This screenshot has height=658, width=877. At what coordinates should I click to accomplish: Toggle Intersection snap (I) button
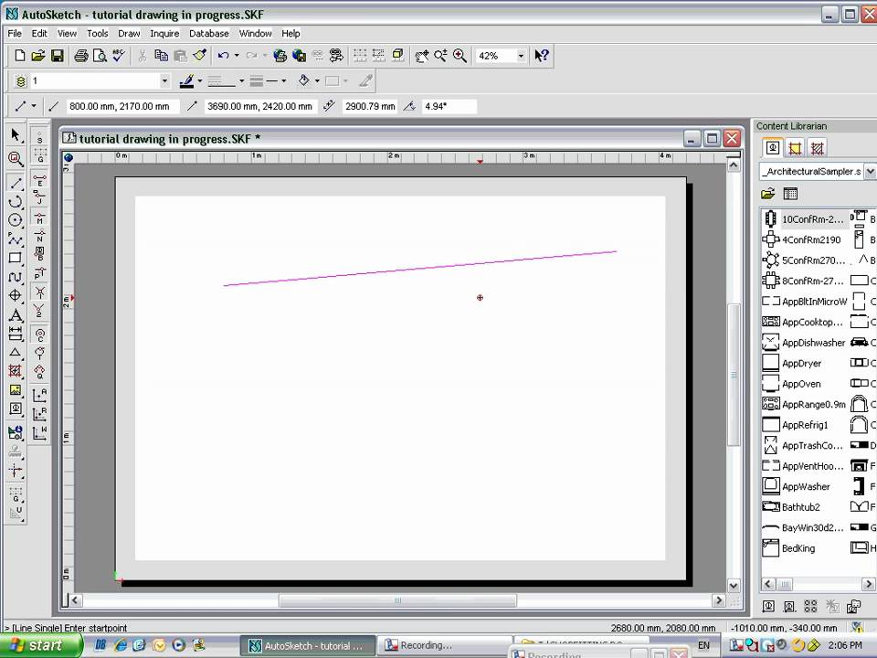39,292
